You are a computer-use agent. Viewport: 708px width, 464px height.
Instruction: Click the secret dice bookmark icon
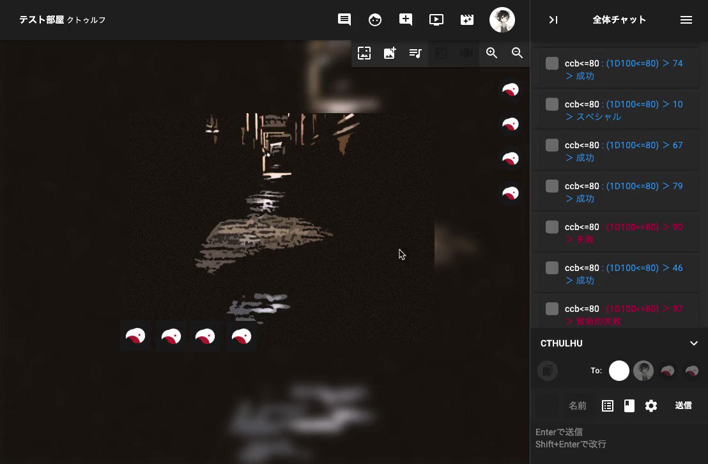[x=547, y=371]
